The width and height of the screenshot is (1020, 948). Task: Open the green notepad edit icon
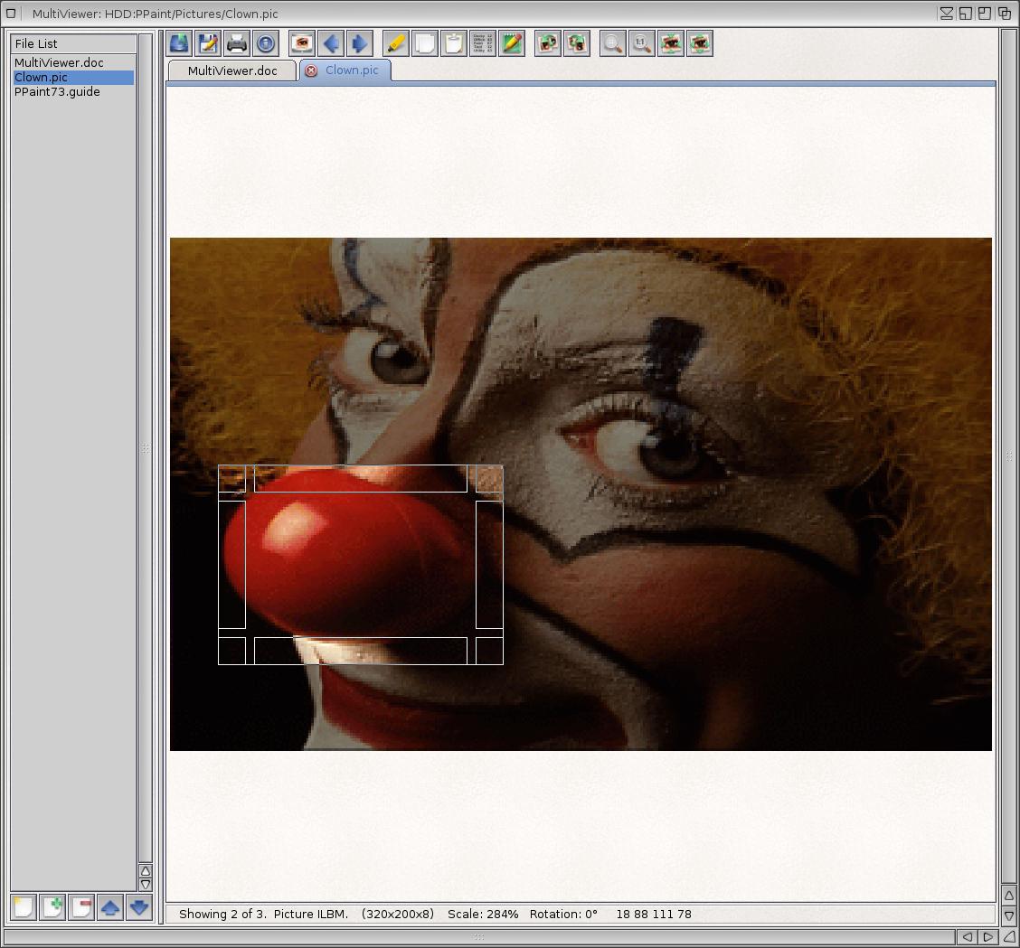512,43
